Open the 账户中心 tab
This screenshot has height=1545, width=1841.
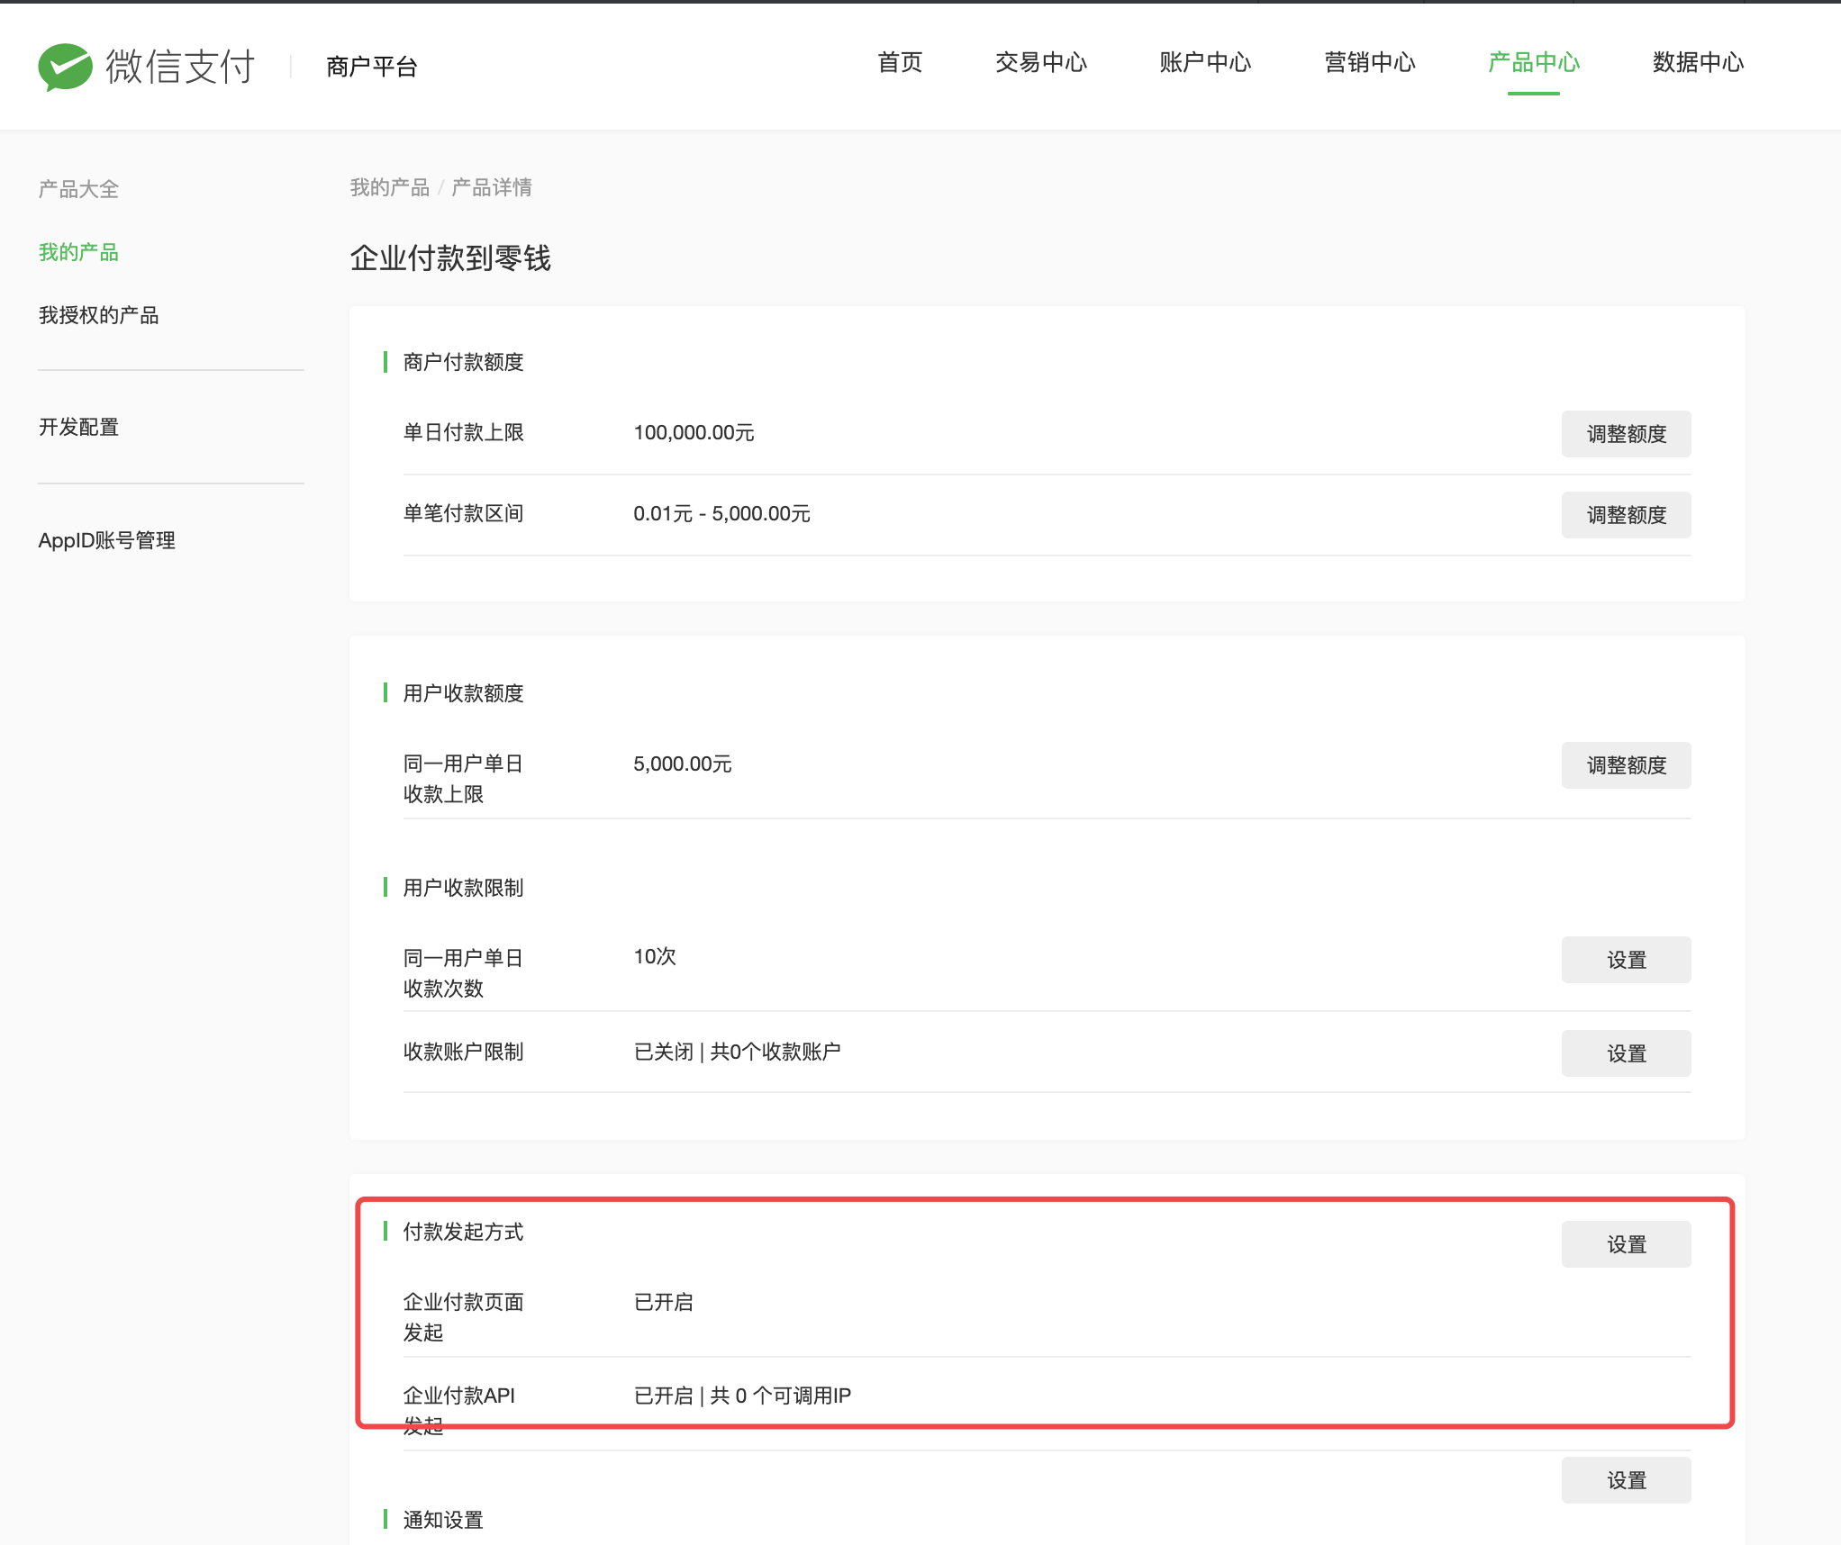[x=1204, y=62]
